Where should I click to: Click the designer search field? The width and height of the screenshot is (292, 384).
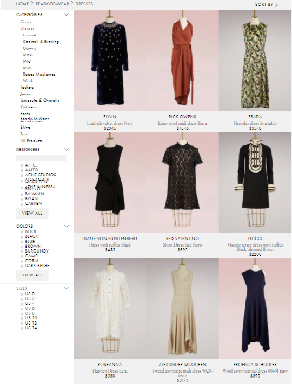tap(41, 158)
